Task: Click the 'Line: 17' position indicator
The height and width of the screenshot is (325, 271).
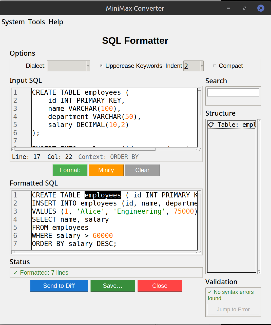Action: tap(26, 157)
